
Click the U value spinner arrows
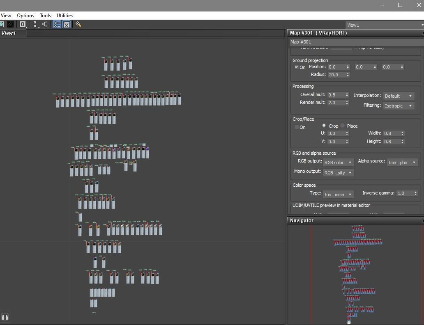click(347, 133)
